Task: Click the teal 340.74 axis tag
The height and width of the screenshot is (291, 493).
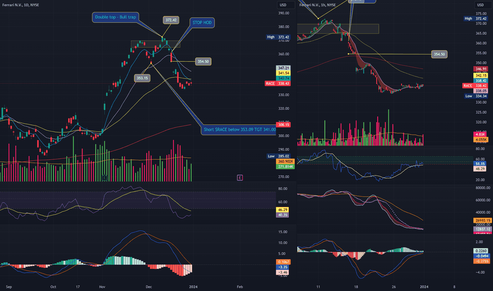Action: [x=284, y=78]
